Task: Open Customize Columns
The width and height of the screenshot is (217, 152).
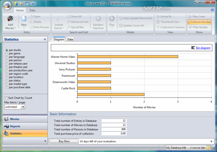Action: [x=170, y=27]
